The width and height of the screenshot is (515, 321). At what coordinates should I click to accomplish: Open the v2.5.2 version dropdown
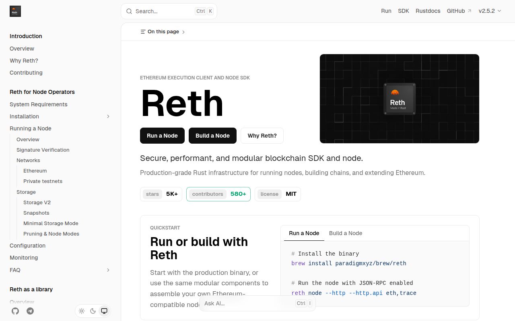pyautogui.click(x=490, y=11)
